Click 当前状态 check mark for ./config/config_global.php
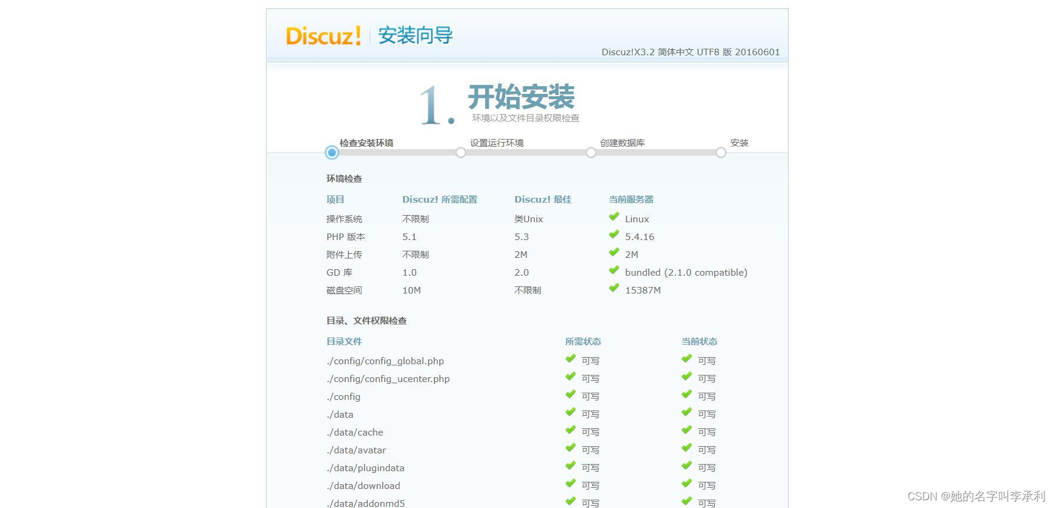 tap(687, 359)
